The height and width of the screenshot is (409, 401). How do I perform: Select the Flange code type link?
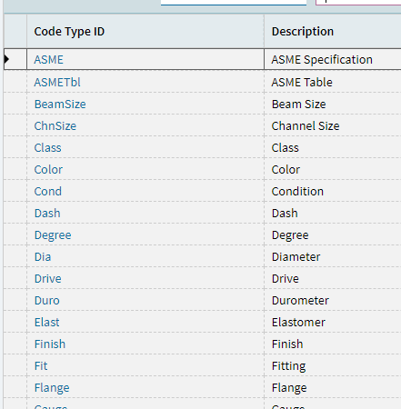click(52, 388)
